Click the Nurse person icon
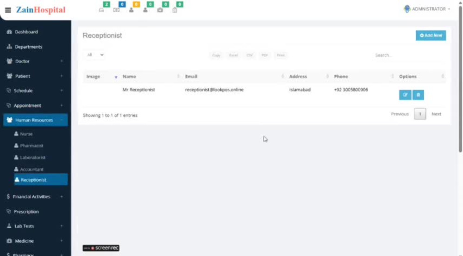 click(x=16, y=134)
